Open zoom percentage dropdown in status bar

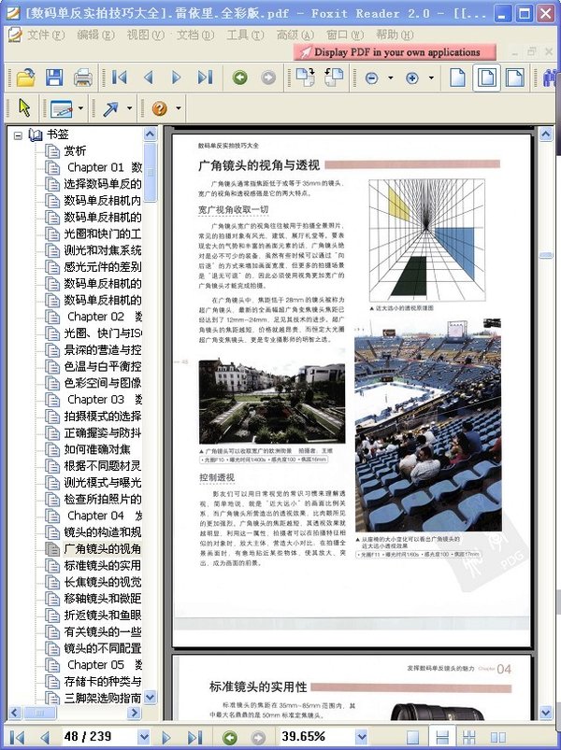(x=362, y=737)
